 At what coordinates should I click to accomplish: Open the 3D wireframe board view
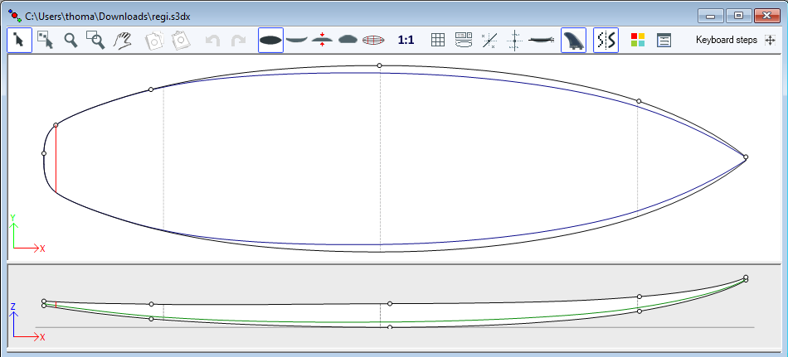[x=373, y=40]
